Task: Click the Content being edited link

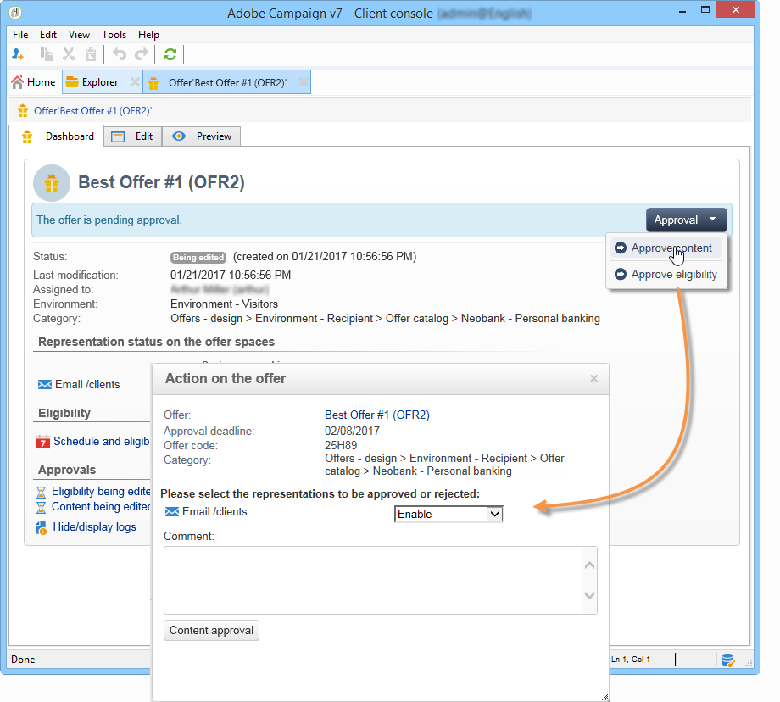Action: [x=101, y=506]
